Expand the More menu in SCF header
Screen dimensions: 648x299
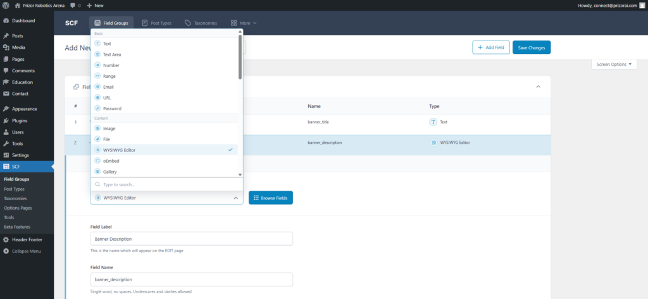pos(244,23)
